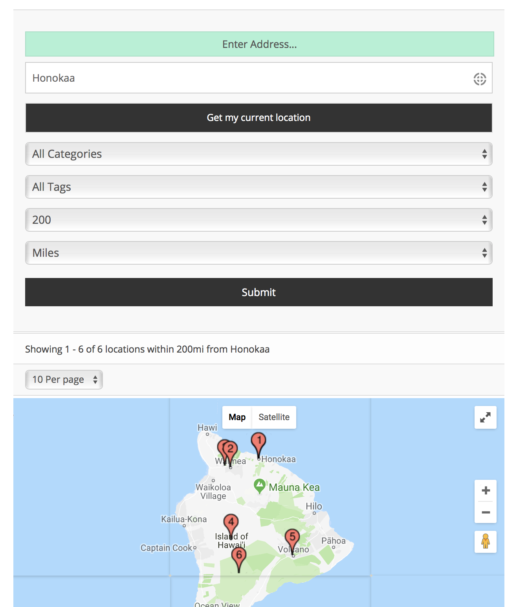This screenshot has width=517, height=607.
Task: Click the Pāhoa label on the map
Action: click(334, 541)
